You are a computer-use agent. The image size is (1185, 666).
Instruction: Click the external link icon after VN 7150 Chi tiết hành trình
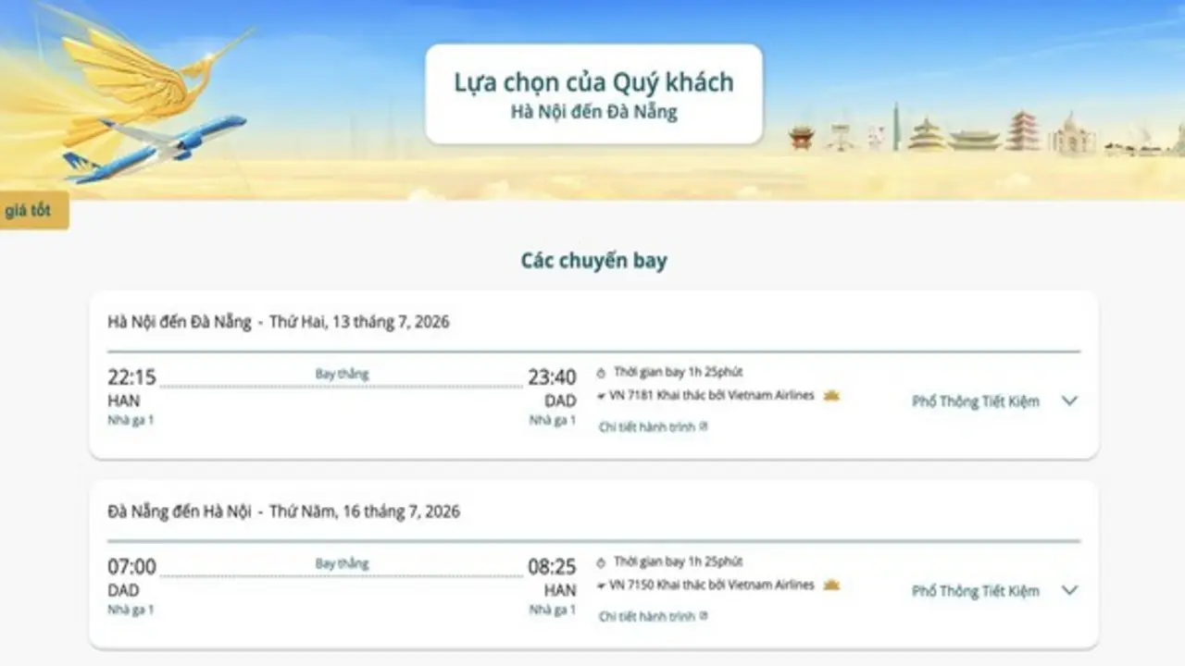pyautogui.click(x=704, y=616)
